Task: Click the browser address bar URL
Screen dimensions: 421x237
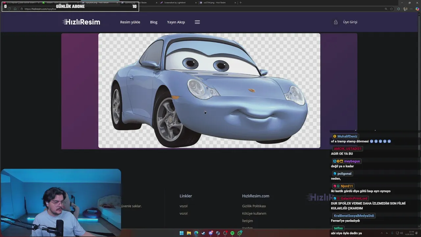Action: click(x=40, y=9)
